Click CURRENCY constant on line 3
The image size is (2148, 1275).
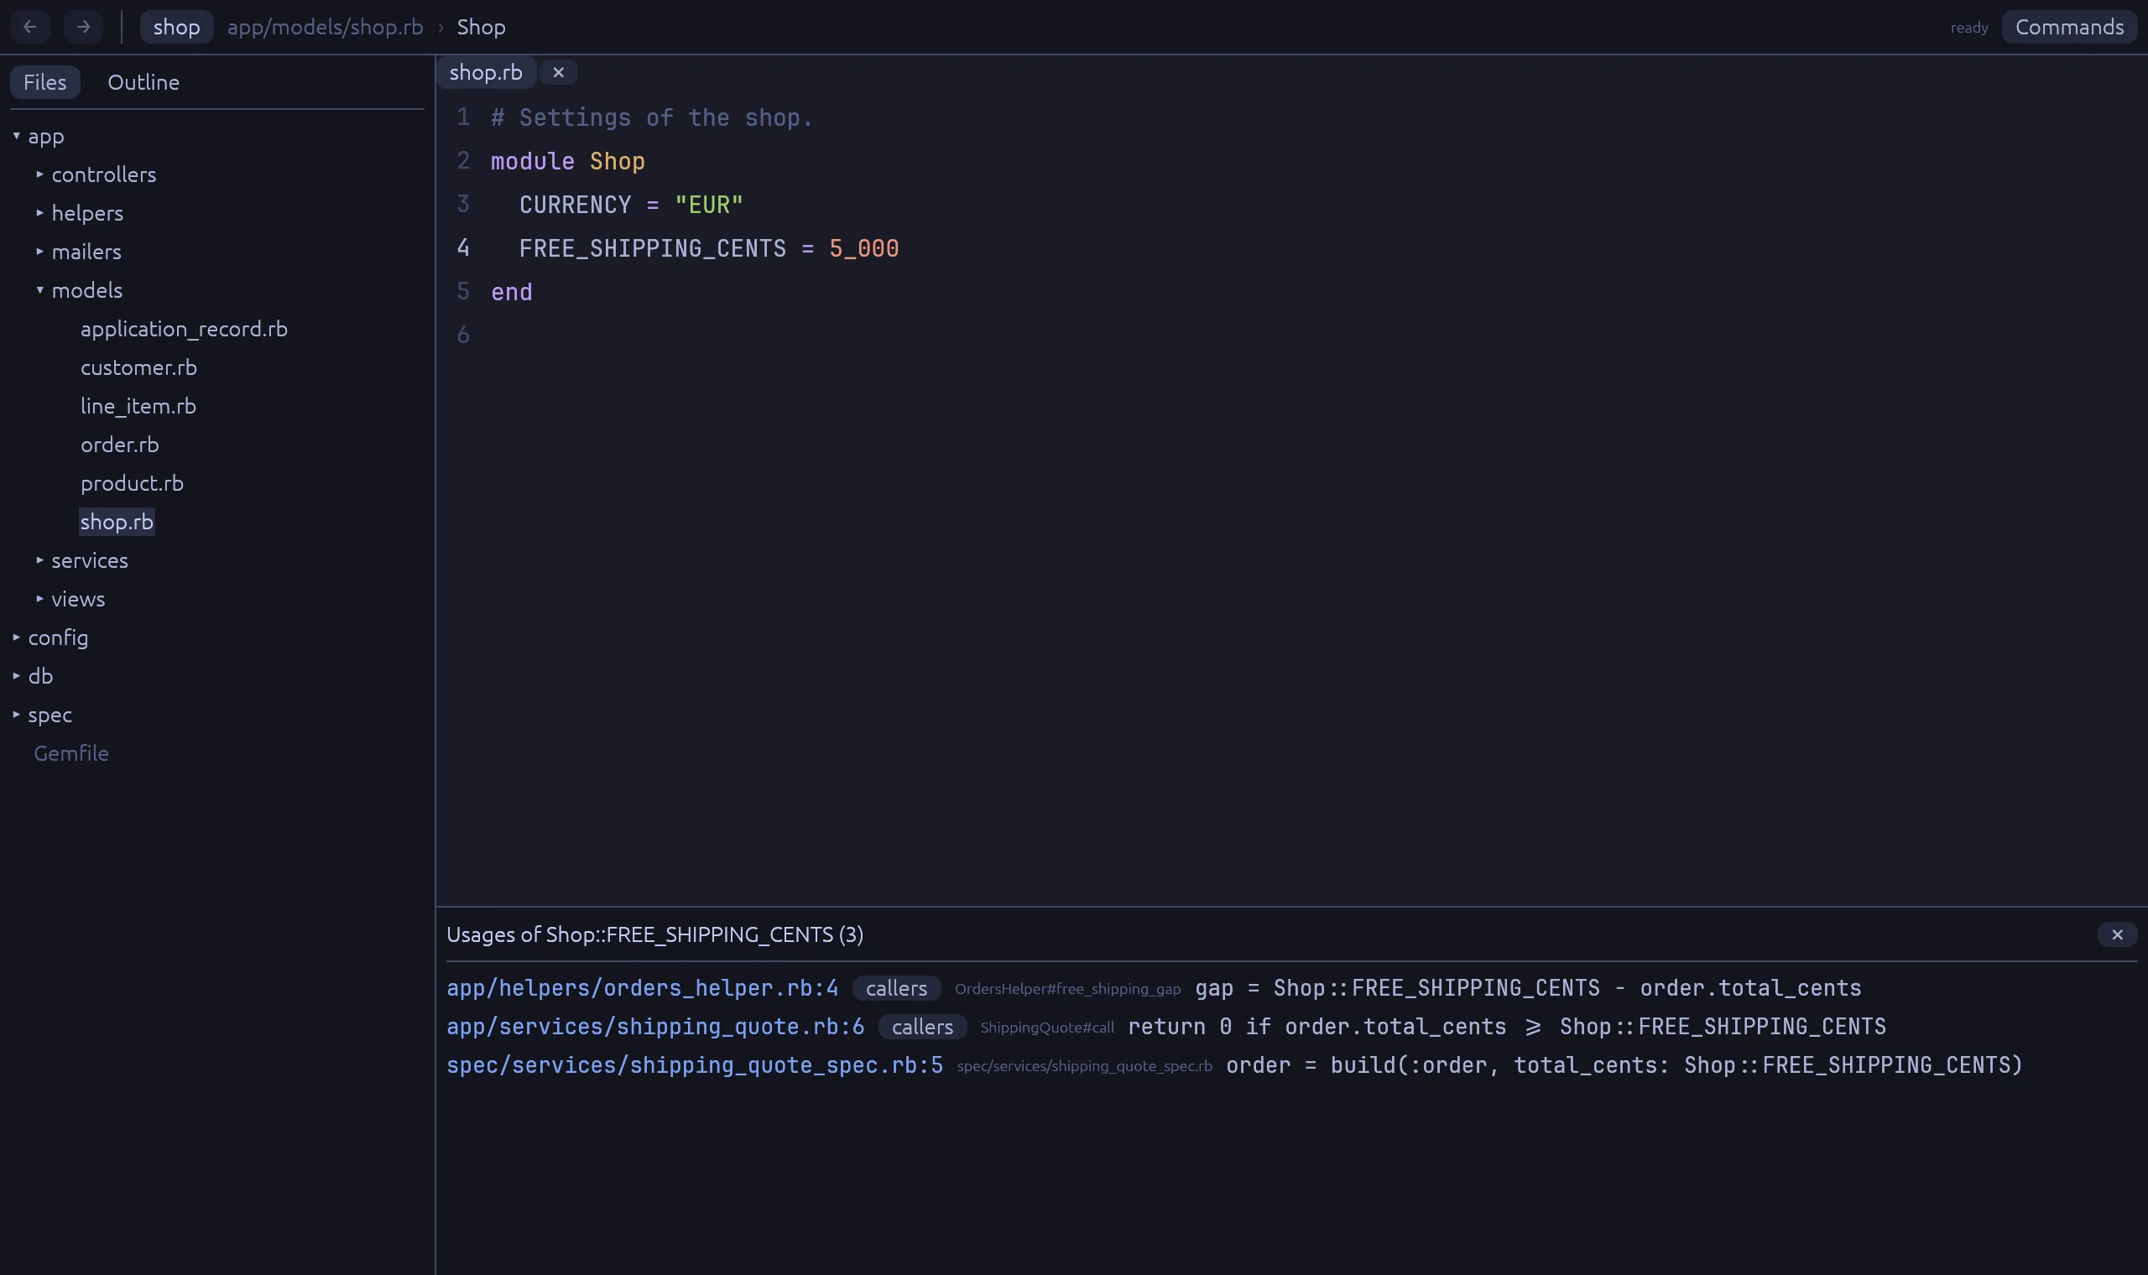(x=575, y=205)
